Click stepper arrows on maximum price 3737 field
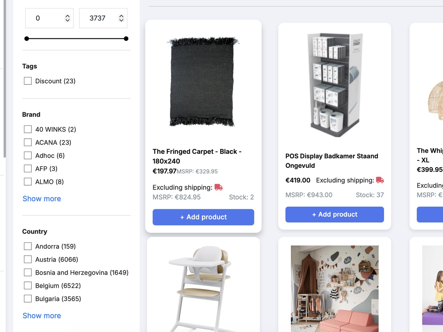443x332 pixels. tap(121, 18)
